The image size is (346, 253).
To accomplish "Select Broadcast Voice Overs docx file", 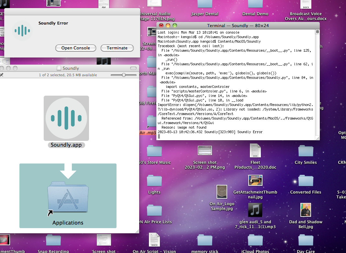I will pos(306,5).
